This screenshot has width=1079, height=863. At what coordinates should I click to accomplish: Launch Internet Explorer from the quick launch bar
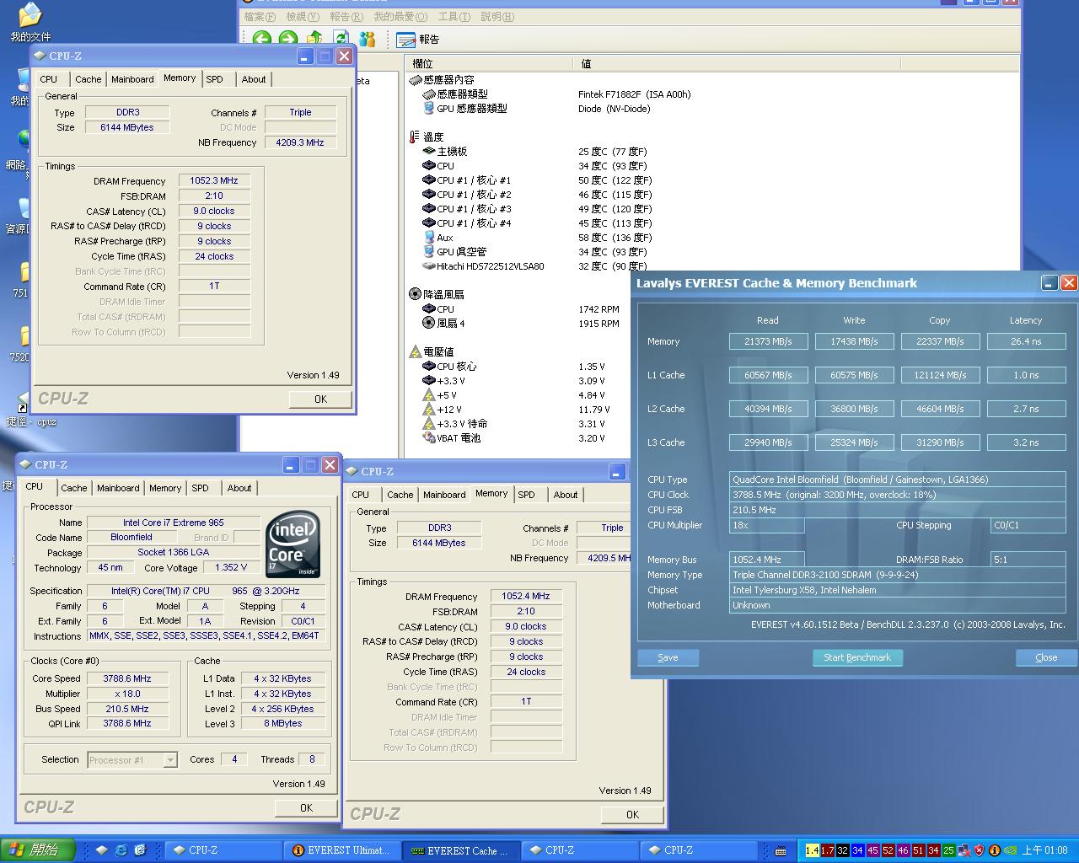121,850
